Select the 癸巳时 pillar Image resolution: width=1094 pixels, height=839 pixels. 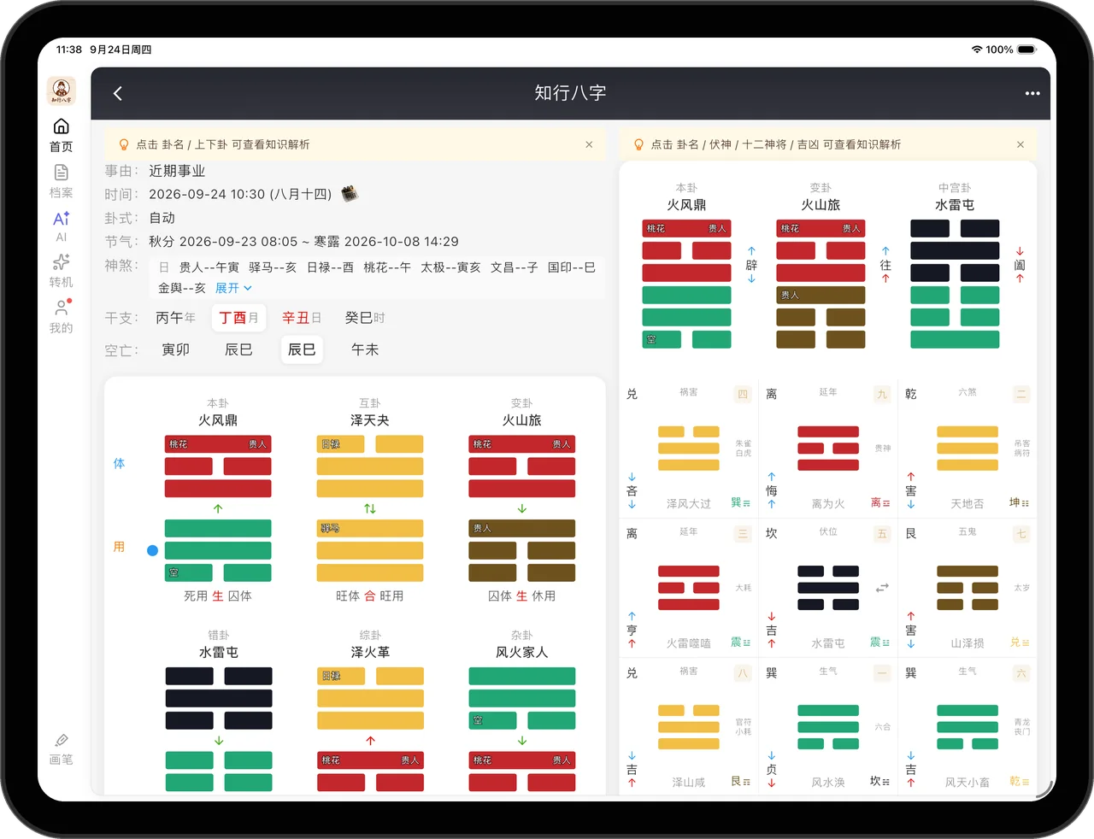[365, 318]
